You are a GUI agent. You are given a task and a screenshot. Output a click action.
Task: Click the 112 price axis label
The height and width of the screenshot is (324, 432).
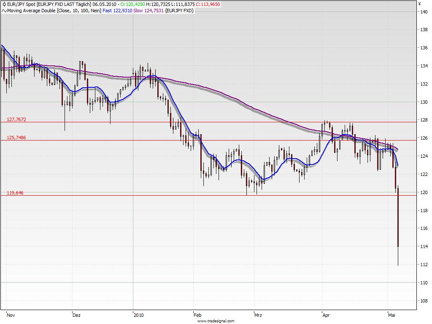point(424,265)
